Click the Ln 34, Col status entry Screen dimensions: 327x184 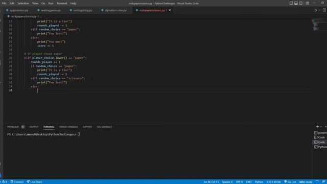(x=211, y=182)
